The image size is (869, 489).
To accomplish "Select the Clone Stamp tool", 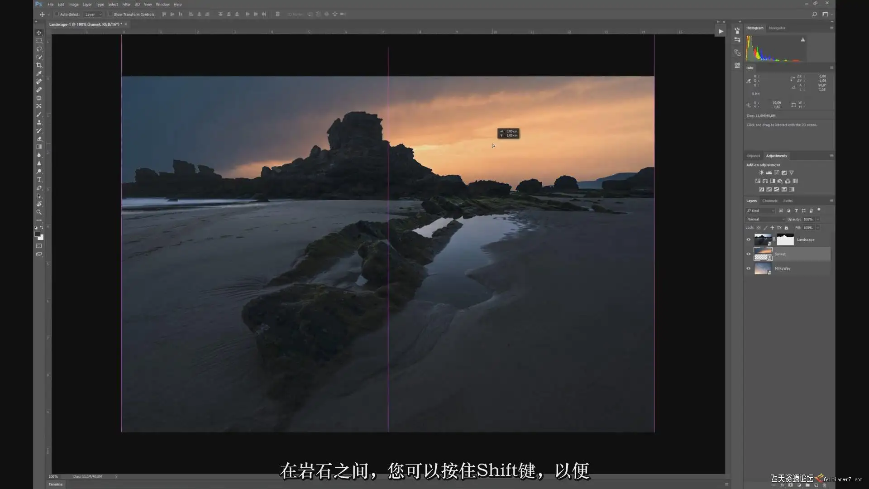I will pyautogui.click(x=39, y=123).
